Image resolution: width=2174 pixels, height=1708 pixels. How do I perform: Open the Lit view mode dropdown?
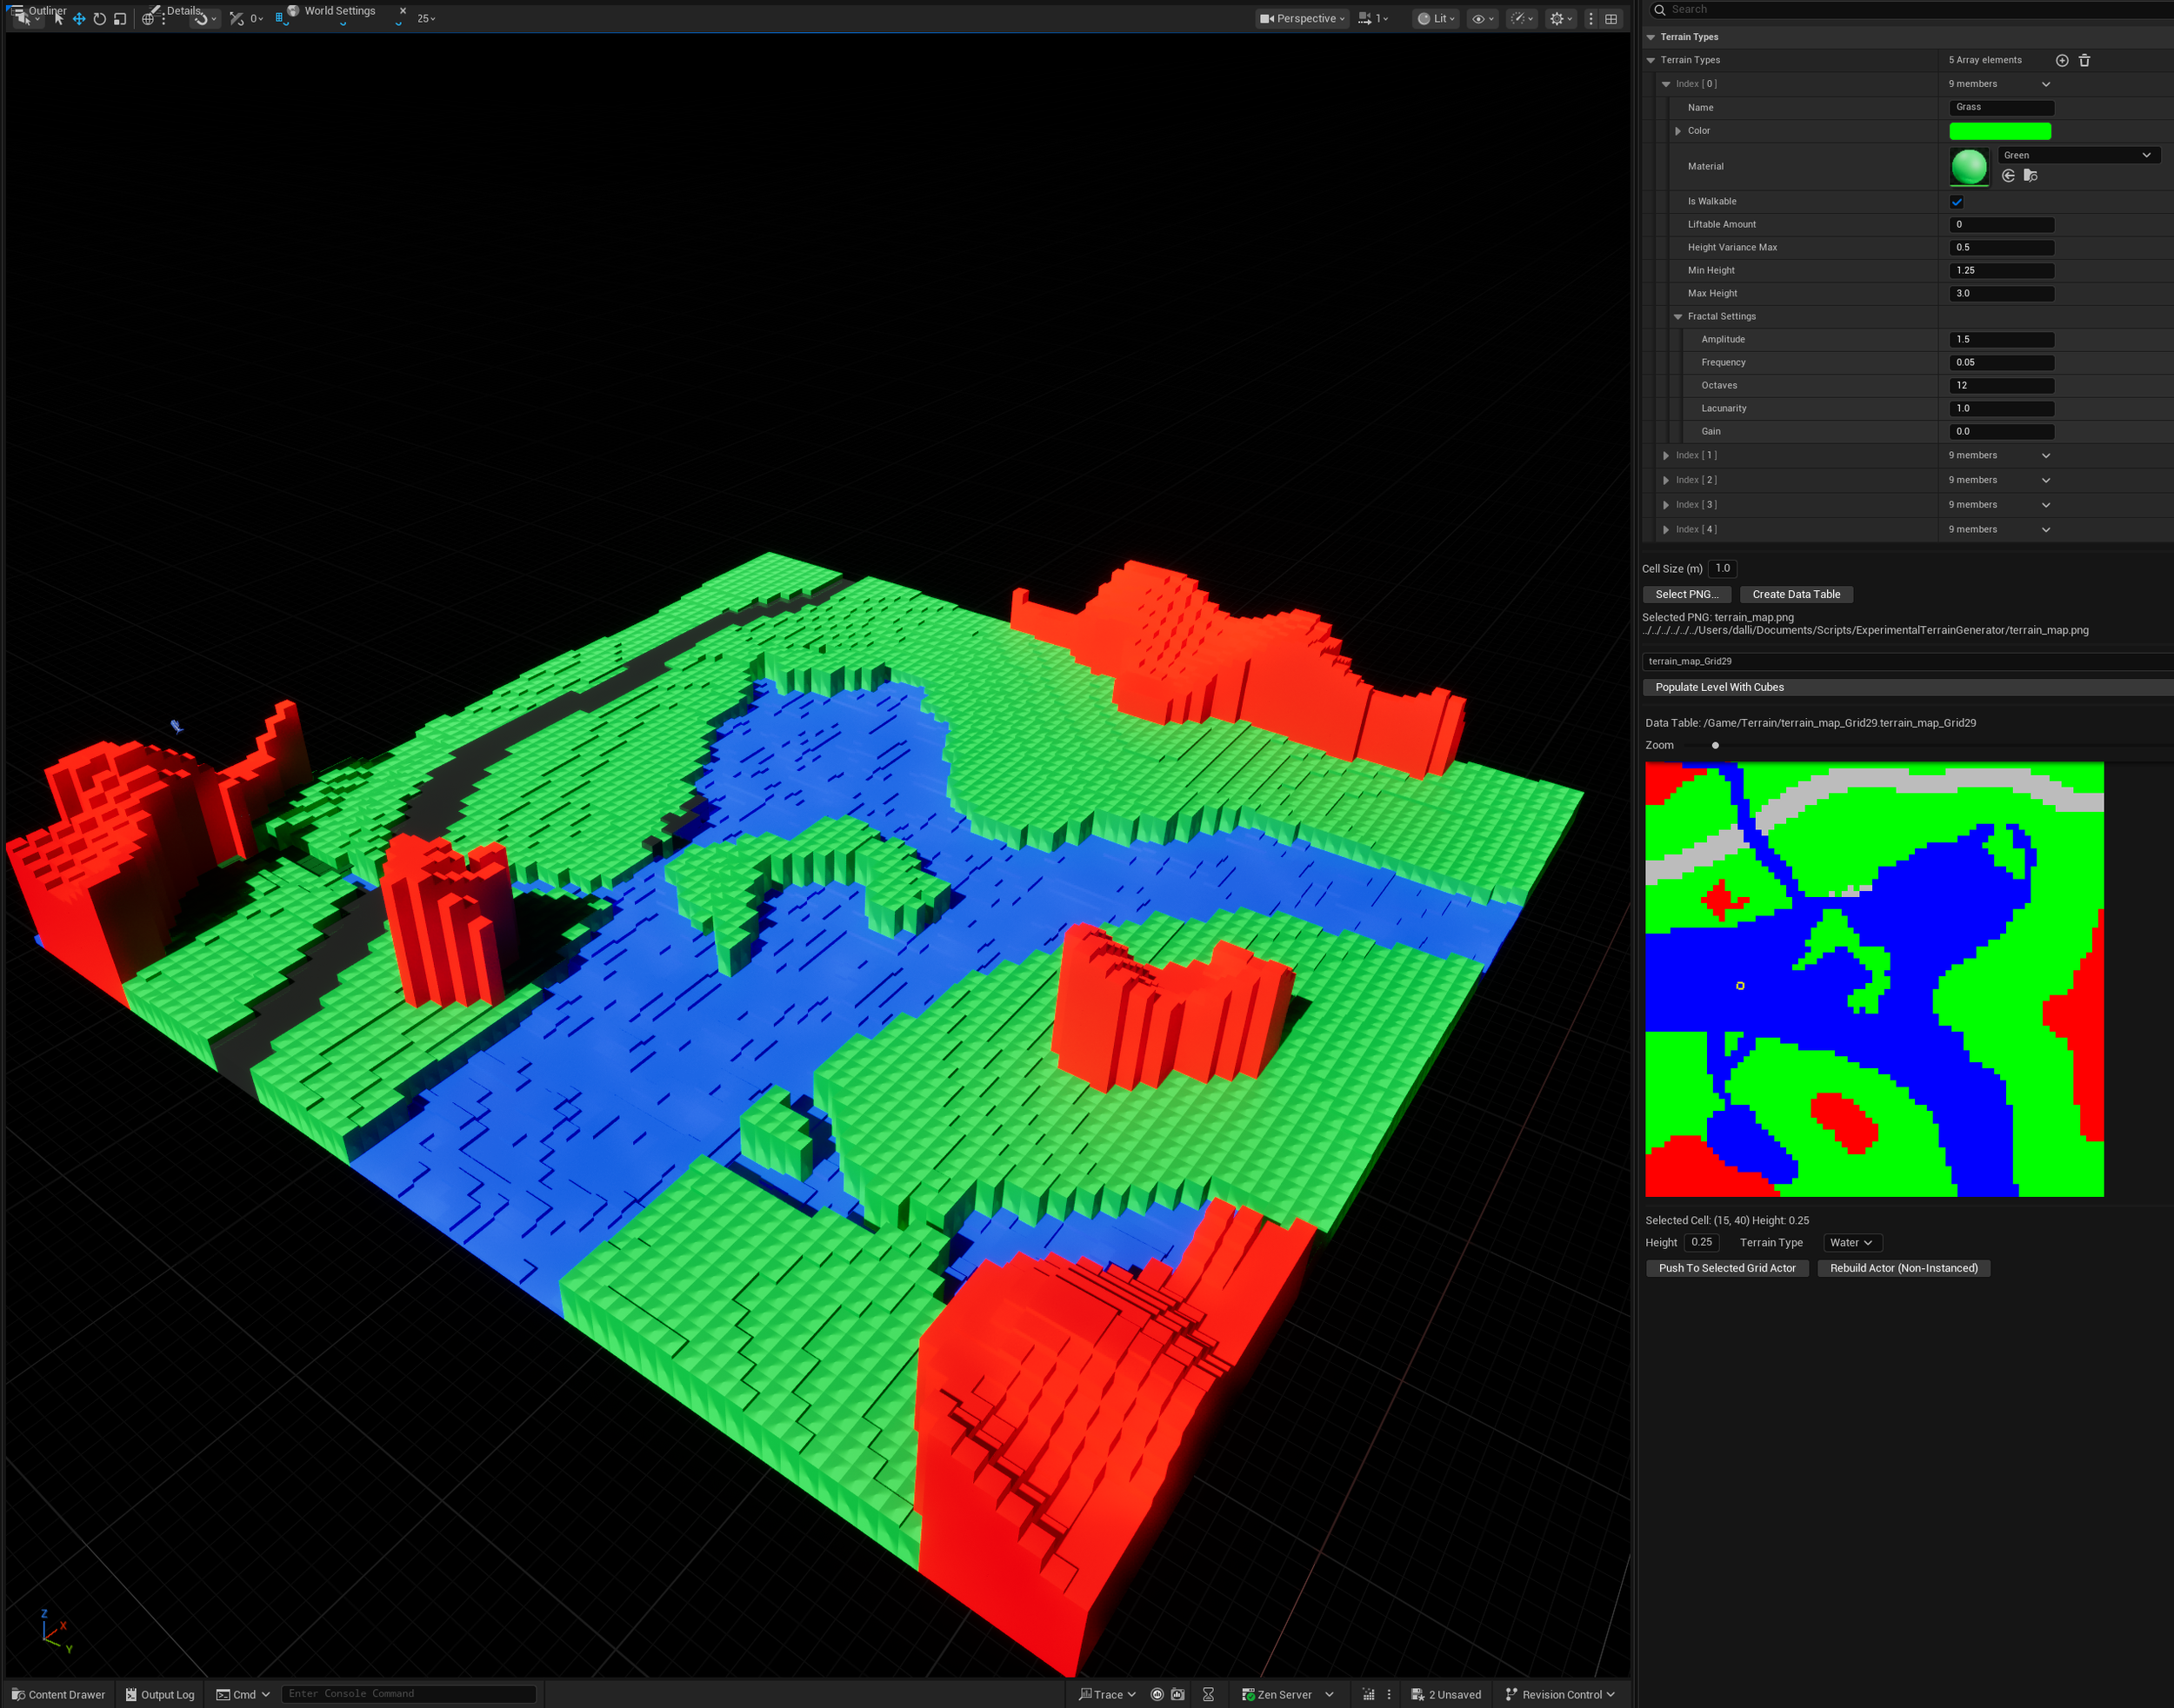pyautogui.click(x=1436, y=19)
